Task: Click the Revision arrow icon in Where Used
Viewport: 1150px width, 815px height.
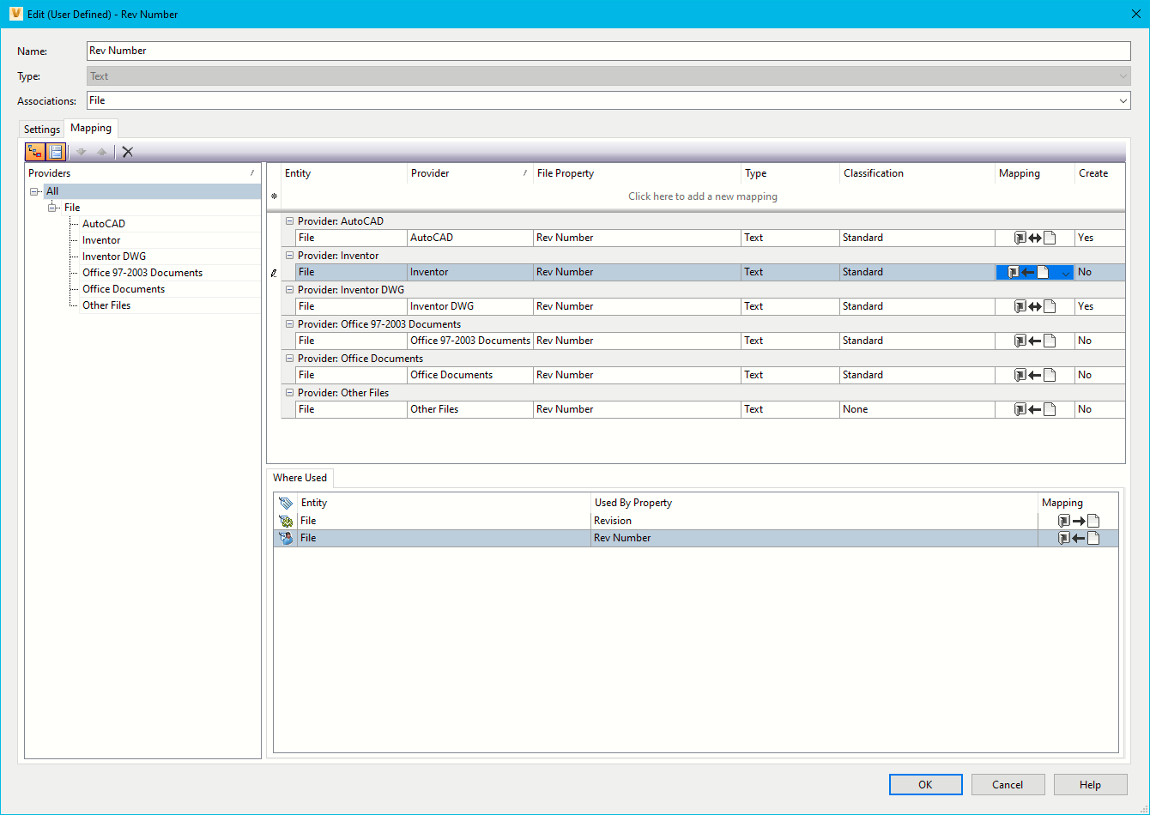Action: click(1077, 520)
